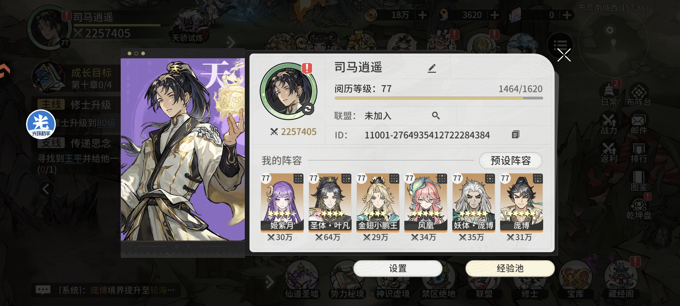Viewport: 680px width, 306px height.
Task: Expand the top event icons with the chevron
Action: point(231,43)
